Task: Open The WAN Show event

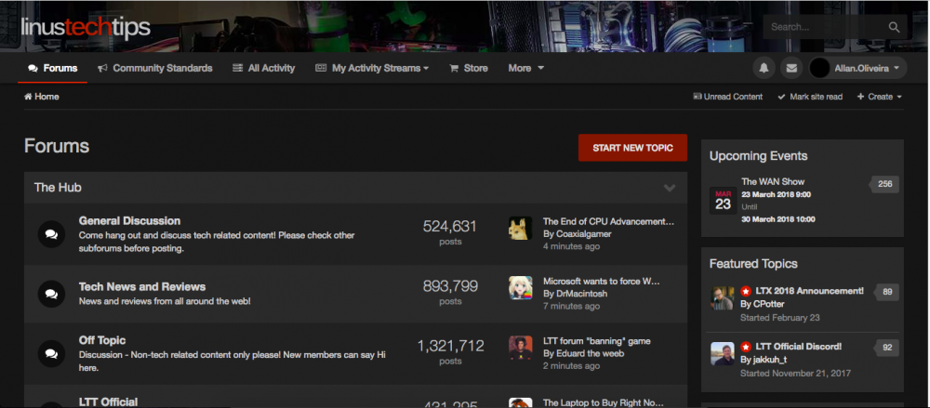Action: tap(773, 181)
